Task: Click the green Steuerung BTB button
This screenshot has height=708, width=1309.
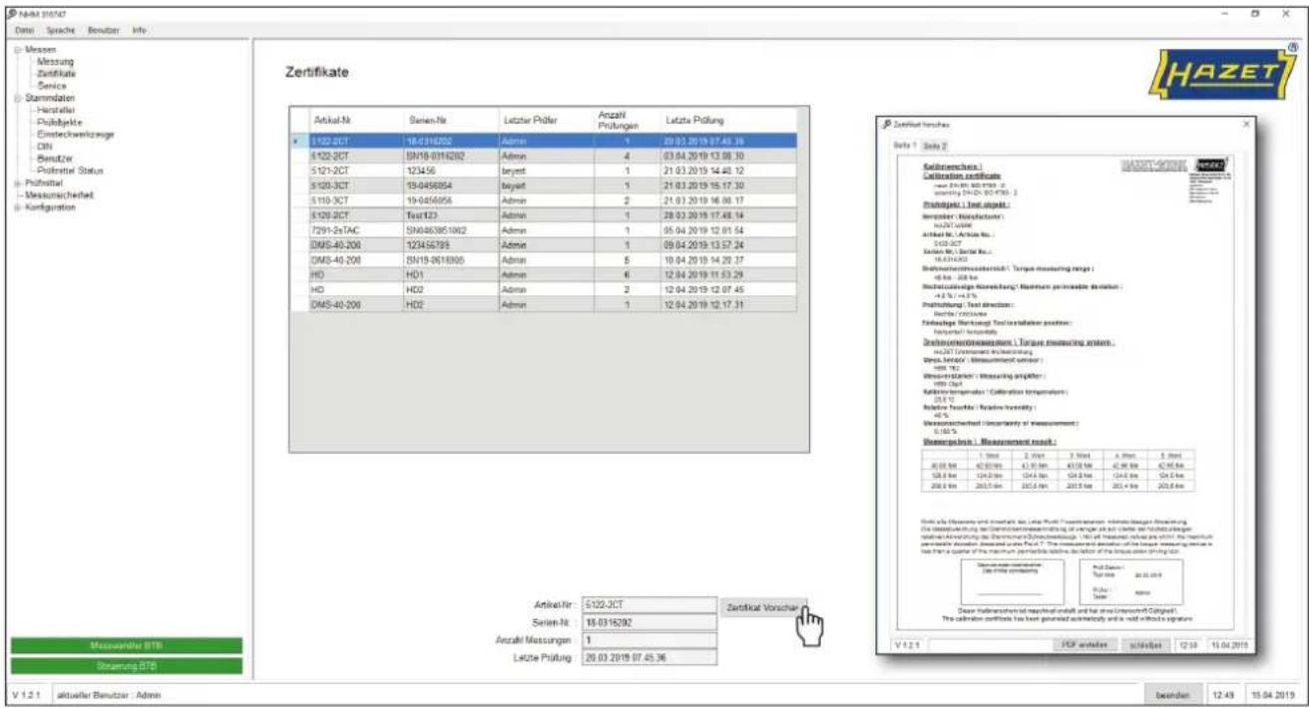Action: pyautogui.click(x=127, y=665)
